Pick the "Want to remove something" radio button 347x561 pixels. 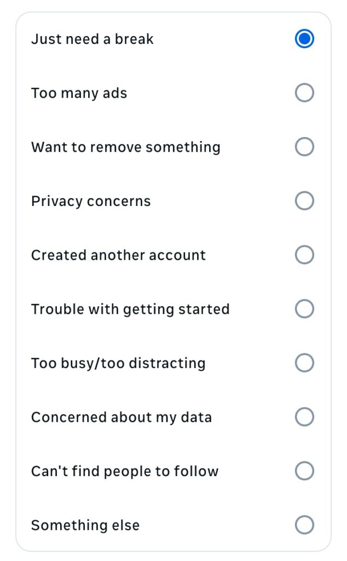tap(304, 147)
